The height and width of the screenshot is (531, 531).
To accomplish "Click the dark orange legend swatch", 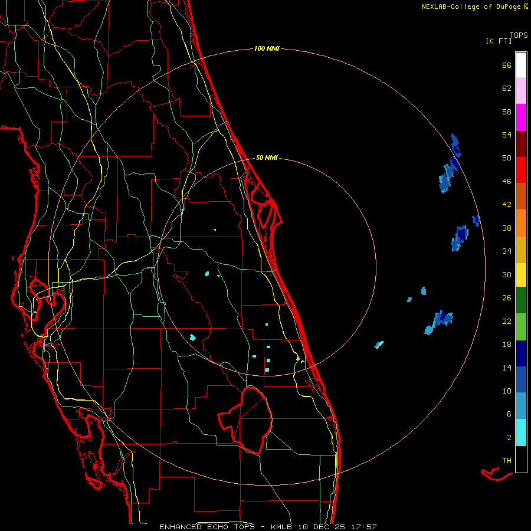I will [521, 196].
